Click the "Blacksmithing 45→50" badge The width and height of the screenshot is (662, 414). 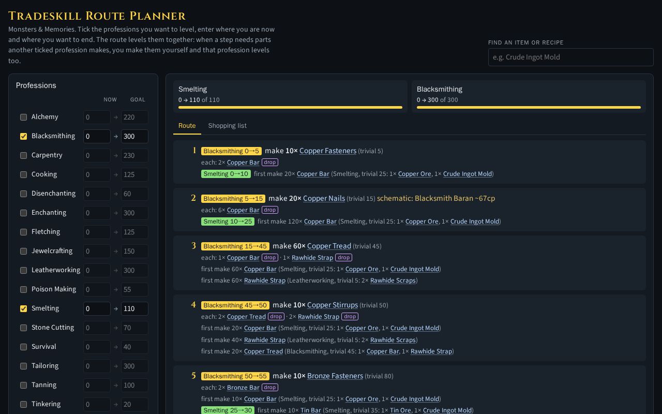pyautogui.click(x=235, y=305)
